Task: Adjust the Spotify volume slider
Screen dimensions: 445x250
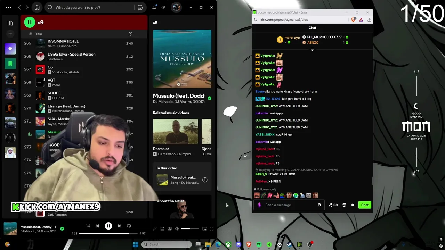Action: [x=190, y=229]
